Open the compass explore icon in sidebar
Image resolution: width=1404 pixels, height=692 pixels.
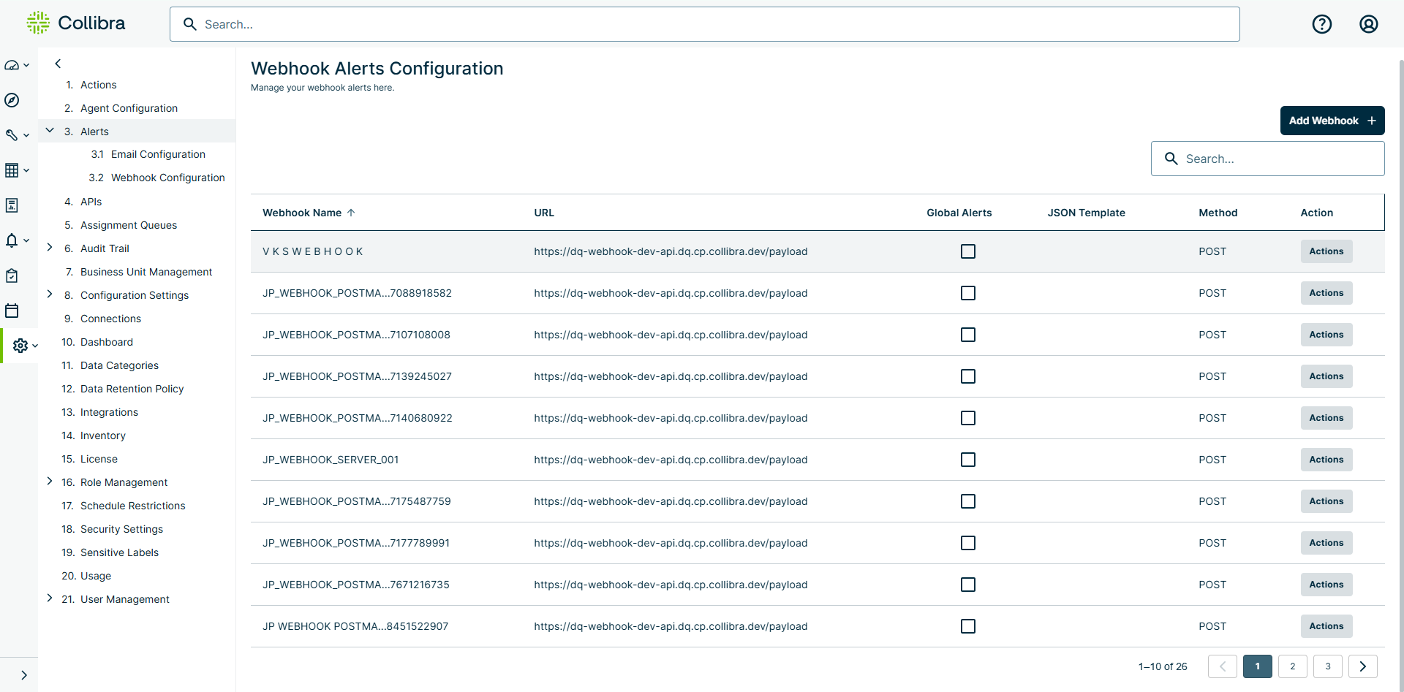click(x=12, y=100)
